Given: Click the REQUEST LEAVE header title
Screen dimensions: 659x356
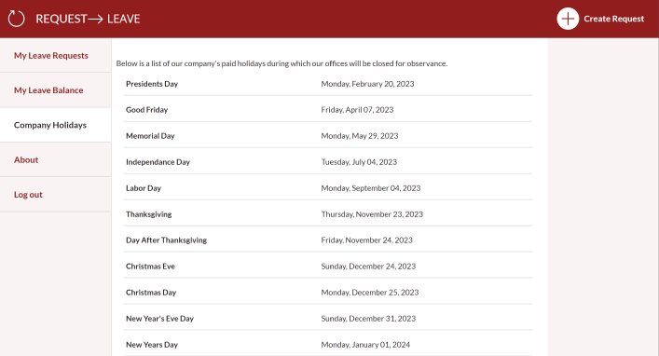Looking at the screenshot, I should pos(88,19).
